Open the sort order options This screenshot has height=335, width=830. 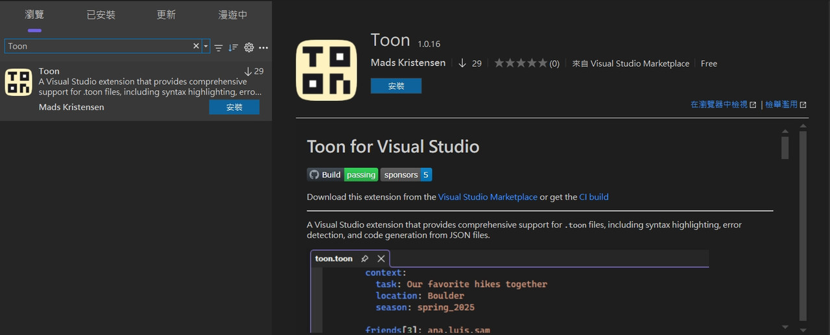233,47
